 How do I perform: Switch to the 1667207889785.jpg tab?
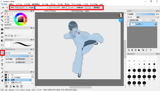coord(80,11)
